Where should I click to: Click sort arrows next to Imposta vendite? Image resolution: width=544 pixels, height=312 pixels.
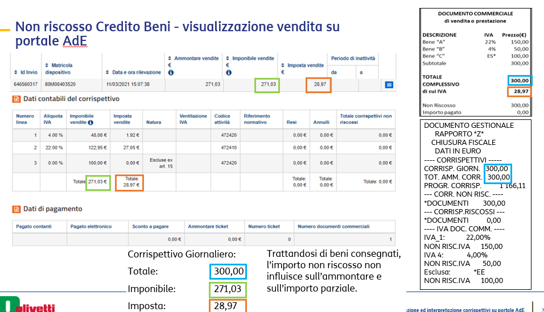(285, 65)
